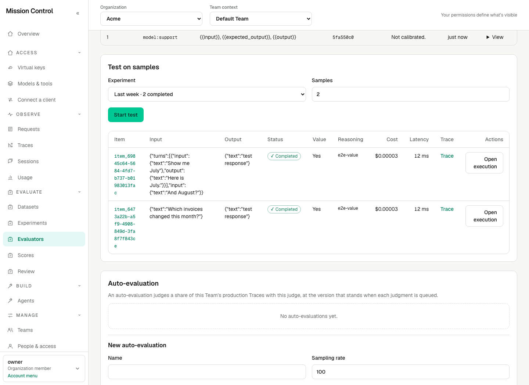Open Trace link for item_6473a22b row

click(447, 209)
